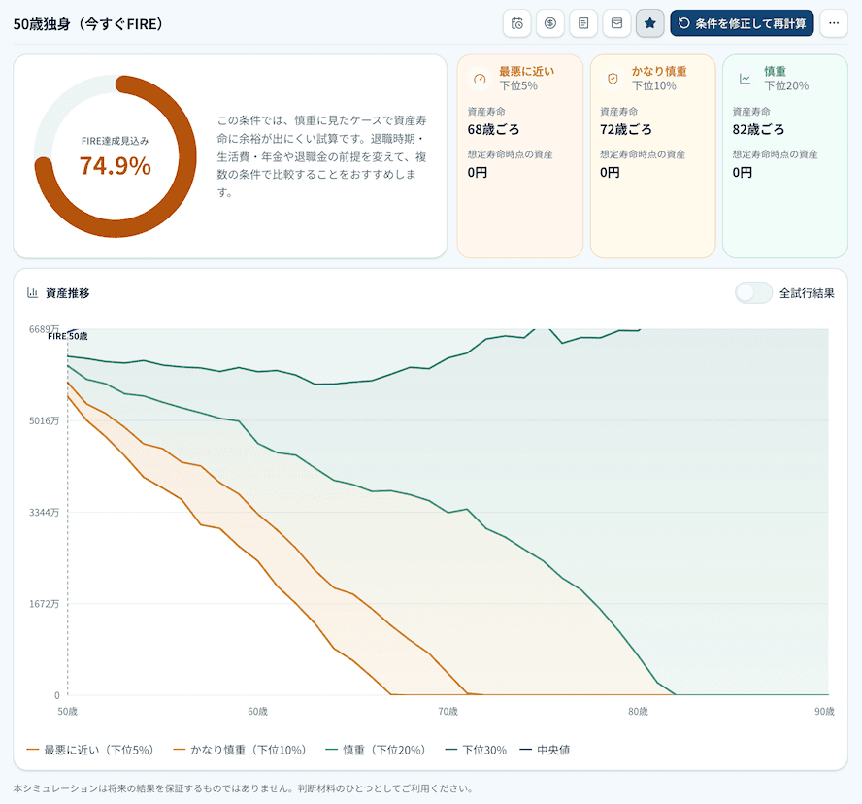Screen dimensions: 862x804
Task: Click the かなり慎重 card title
Action: [x=659, y=71]
